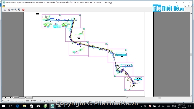Viewport: 194px width, 109px height.
Task: Select the Zoom realtime tool
Action: (x=12, y=10)
